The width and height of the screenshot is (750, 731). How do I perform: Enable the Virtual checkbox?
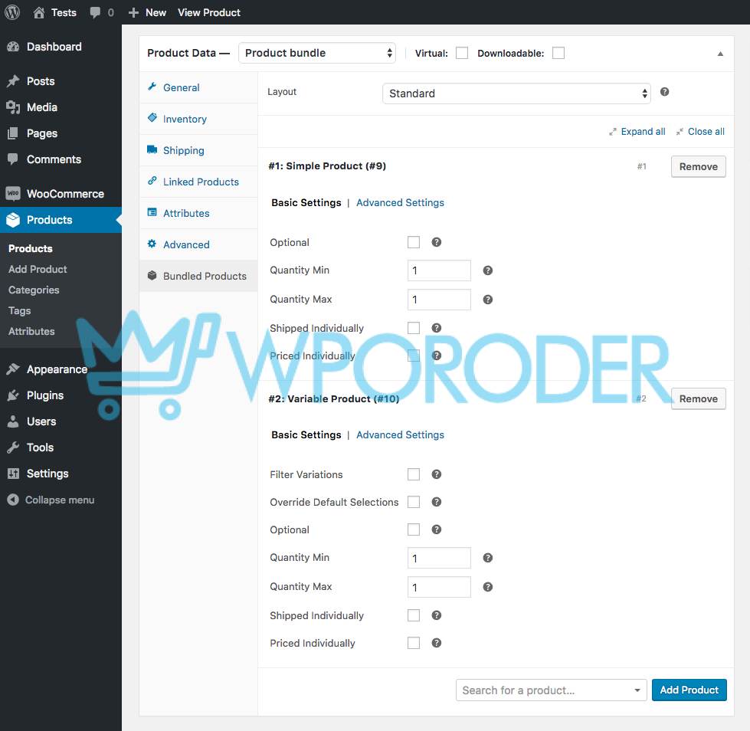tap(462, 53)
